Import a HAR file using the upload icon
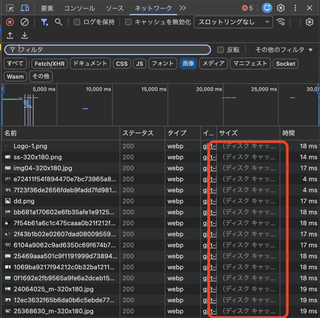Viewport: 320px width, 318px height. point(10,35)
